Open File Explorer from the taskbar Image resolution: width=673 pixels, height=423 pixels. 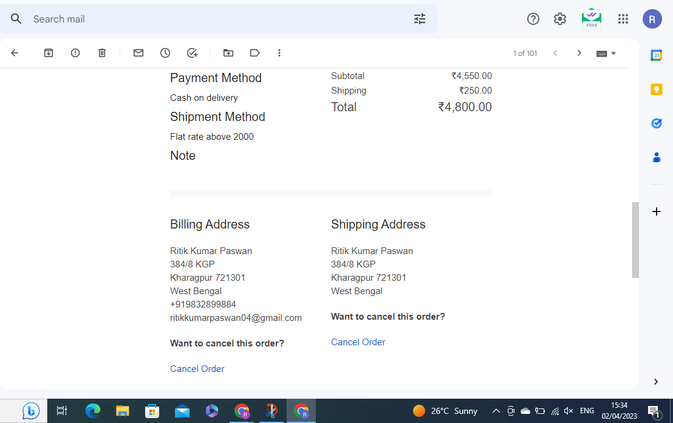tap(122, 411)
